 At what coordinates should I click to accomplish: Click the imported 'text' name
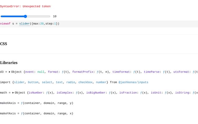click(x=60, y=82)
